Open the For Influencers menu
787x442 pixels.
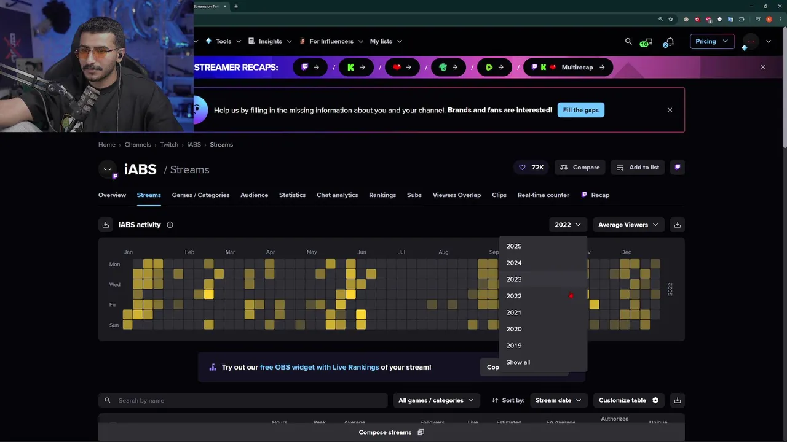(331, 41)
